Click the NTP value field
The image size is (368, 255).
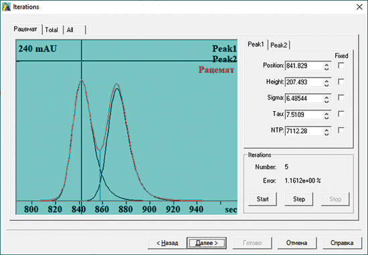[304, 131]
